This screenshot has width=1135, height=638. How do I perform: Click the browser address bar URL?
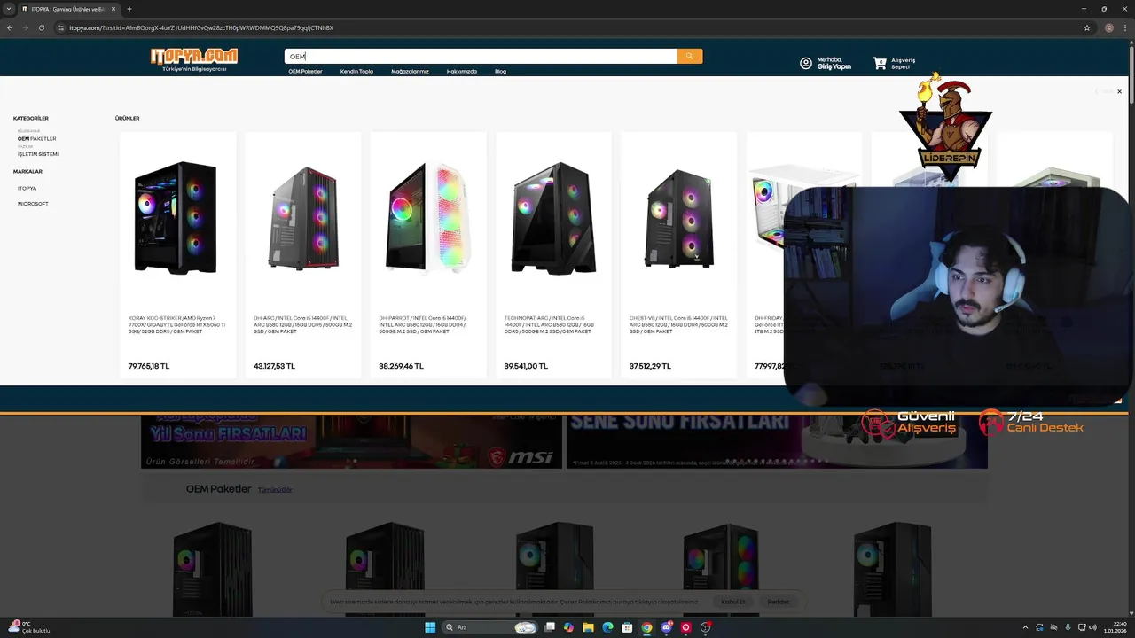[x=201, y=27]
